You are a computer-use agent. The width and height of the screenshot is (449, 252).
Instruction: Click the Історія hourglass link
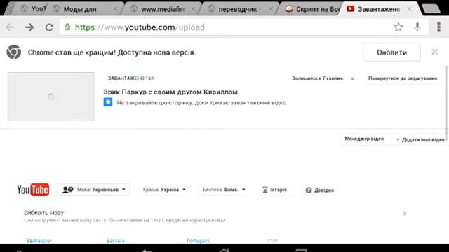pyautogui.click(x=274, y=190)
